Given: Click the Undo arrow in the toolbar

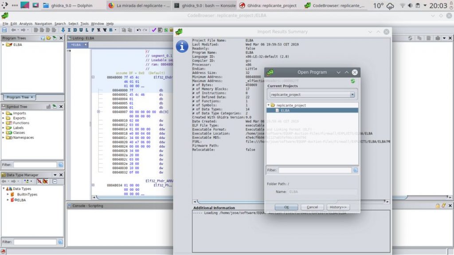Looking at the screenshot, I should (x=139, y=30).
